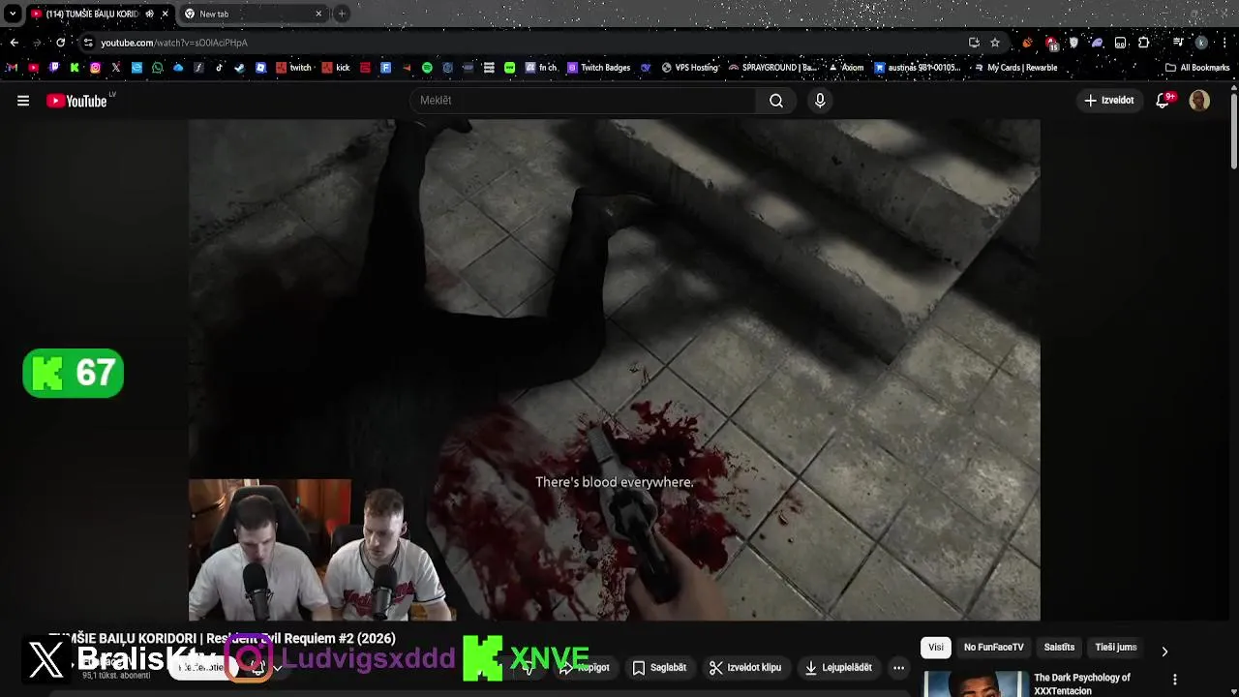This screenshot has height=697, width=1239.
Task: Open options menu for Dark Psychology video
Action: [1175, 680]
